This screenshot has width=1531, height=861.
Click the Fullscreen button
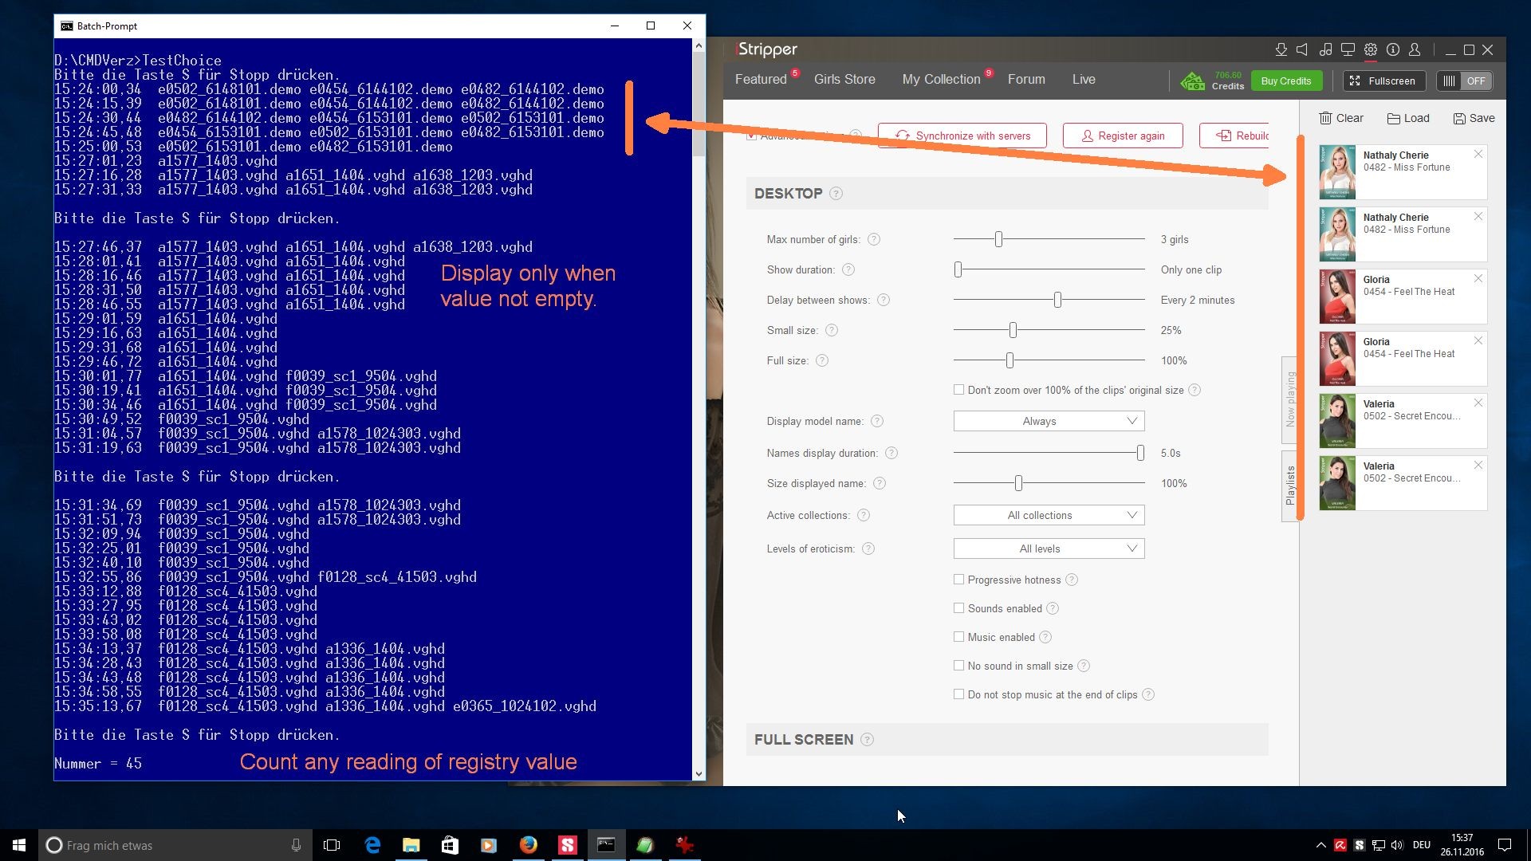click(1383, 81)
